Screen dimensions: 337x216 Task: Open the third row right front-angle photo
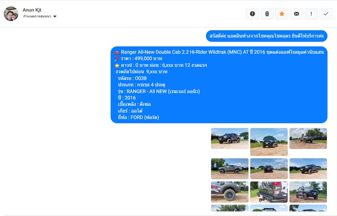pos(308,192)
